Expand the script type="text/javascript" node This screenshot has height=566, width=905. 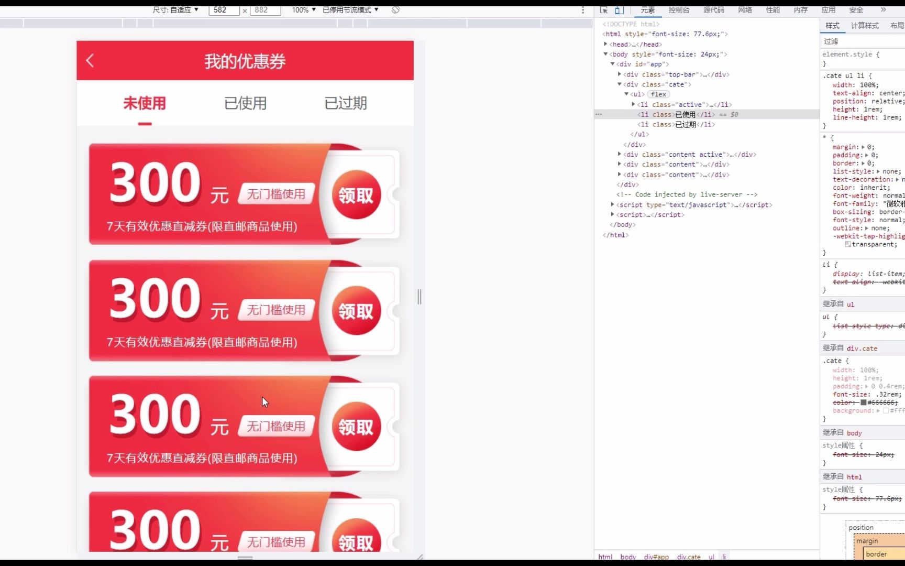point(612,204)
